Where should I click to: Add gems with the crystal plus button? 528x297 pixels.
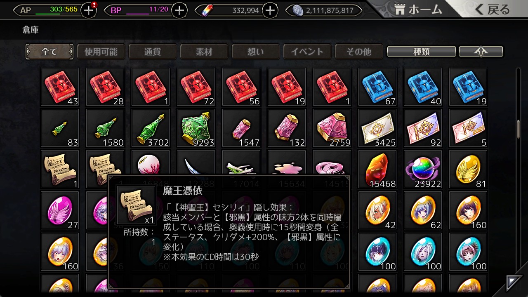pyautogui.click(x=270, y=10)
